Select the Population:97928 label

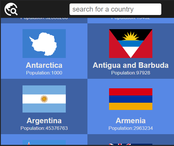[130, 73]
